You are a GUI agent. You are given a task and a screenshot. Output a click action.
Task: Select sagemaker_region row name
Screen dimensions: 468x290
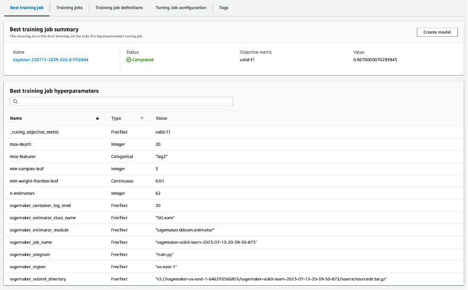pos(28,267)
